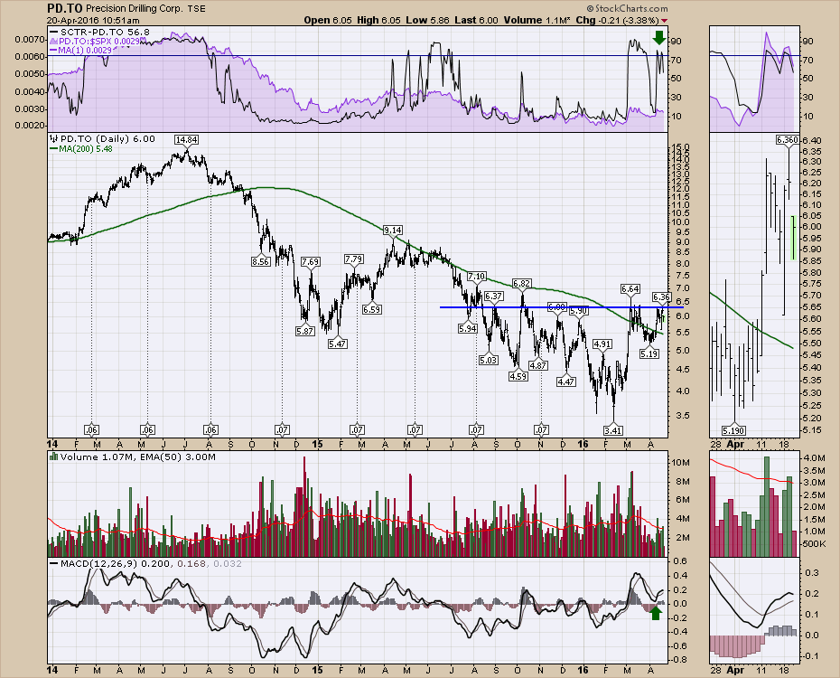Click the MACD(12,26,9) legend label
Image resolution: width=840 pixels, height=678 pixels.
(98, 564)
